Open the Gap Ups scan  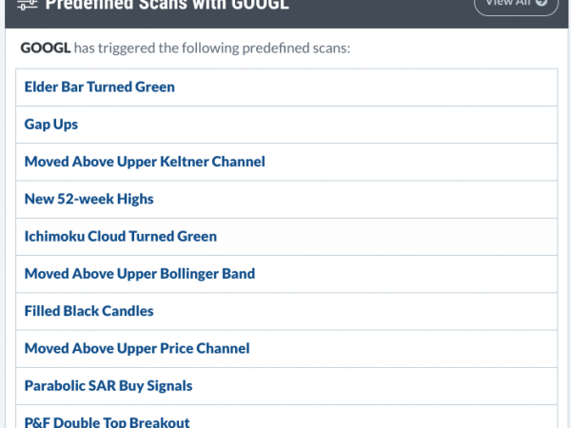point(51,125)
